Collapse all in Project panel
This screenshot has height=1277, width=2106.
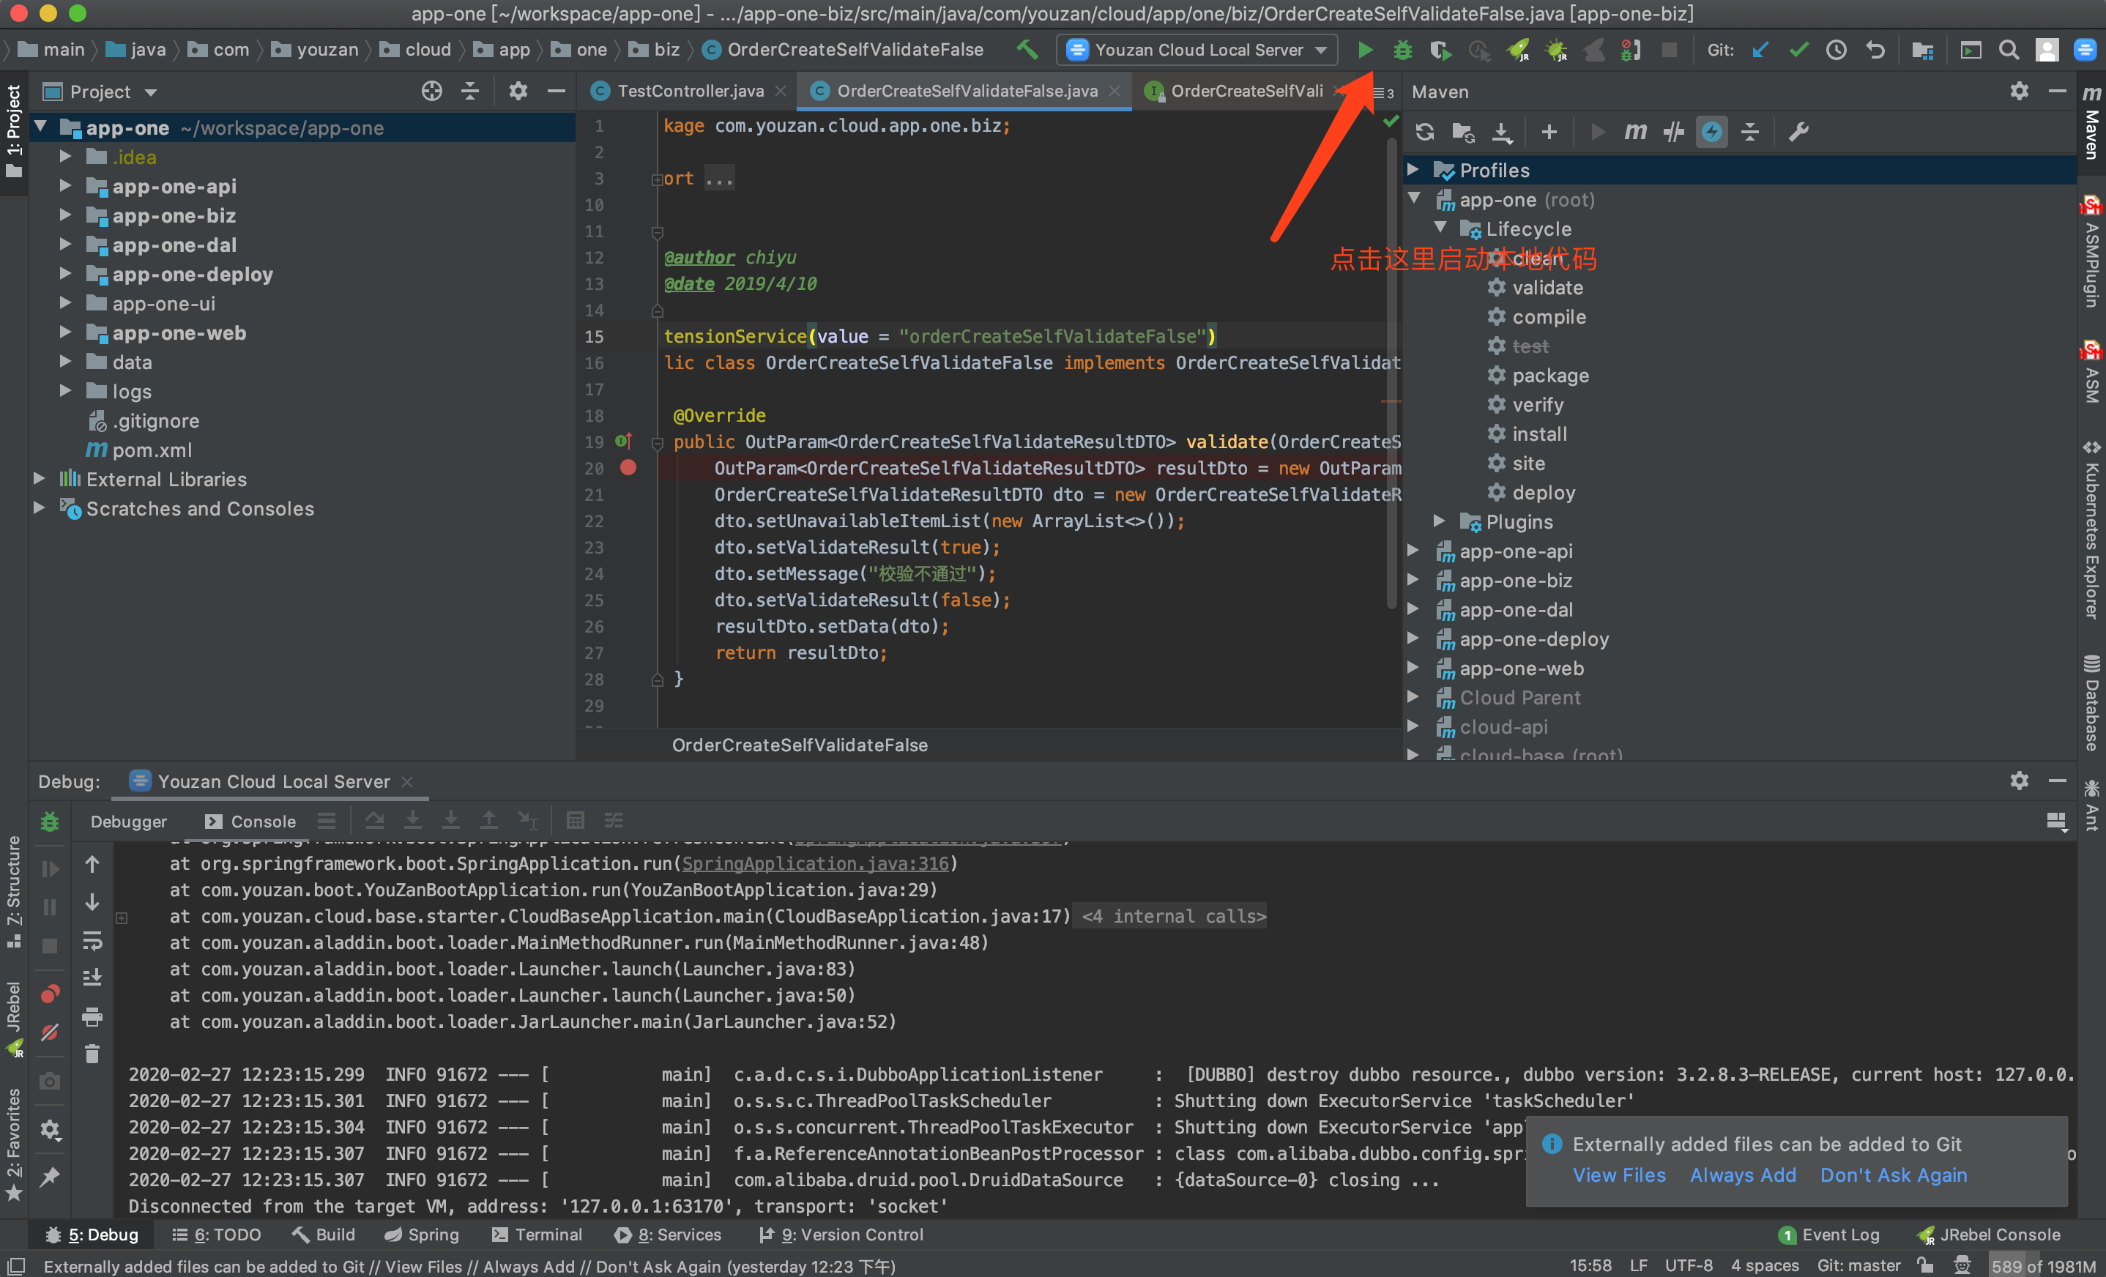click(470, 91)
